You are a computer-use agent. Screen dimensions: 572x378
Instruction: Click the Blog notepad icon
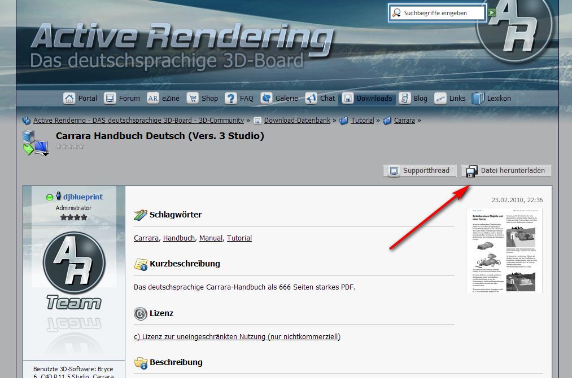tap(404, 98)
